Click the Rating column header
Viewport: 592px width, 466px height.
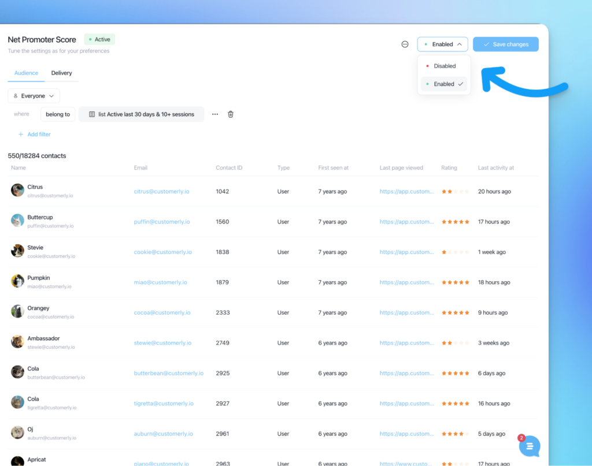tap(449, 168)
